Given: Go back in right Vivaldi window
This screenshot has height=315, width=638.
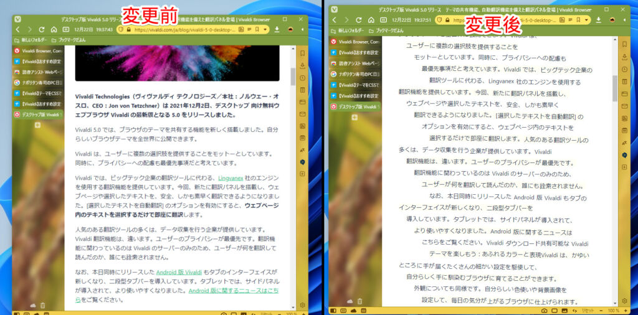Looking at the screenshot, I should 335,20.
